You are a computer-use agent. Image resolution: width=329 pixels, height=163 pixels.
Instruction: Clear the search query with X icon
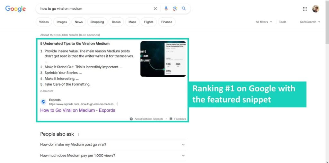(155, 9)
